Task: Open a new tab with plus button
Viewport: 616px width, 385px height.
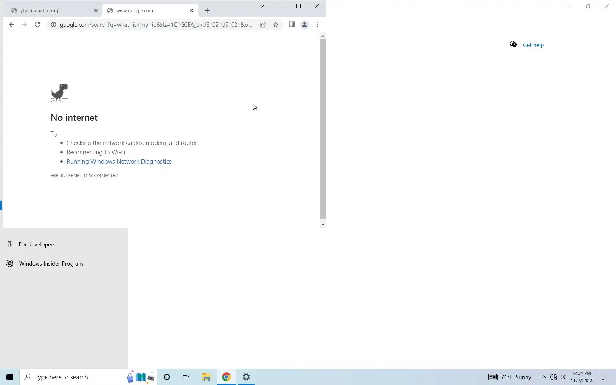Action: coord(207,11)
